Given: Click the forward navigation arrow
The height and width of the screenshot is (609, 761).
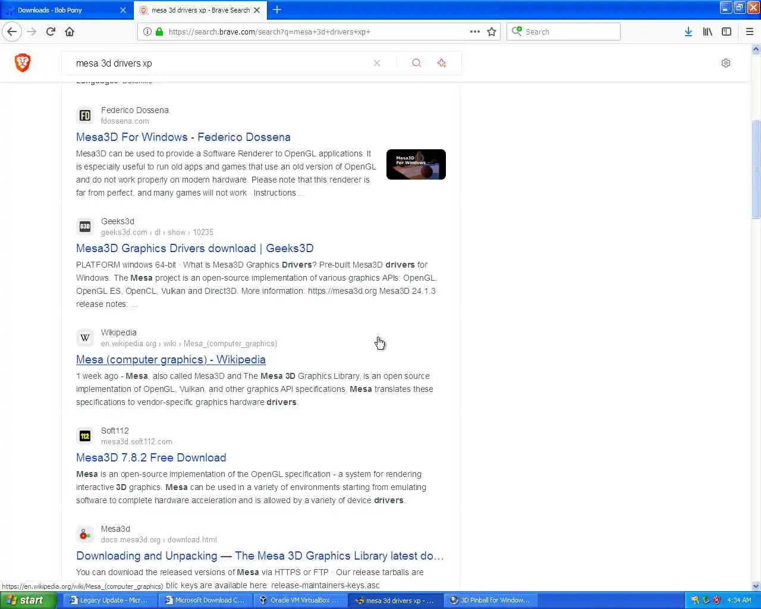Looking at the screenshot, I should [x=32, y=32].
